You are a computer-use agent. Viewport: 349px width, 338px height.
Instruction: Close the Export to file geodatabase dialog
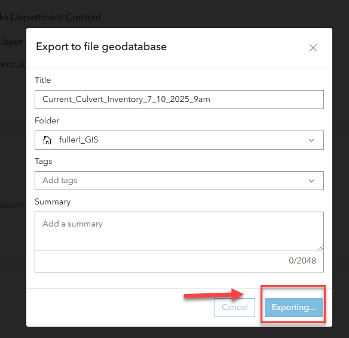[313, 48]
